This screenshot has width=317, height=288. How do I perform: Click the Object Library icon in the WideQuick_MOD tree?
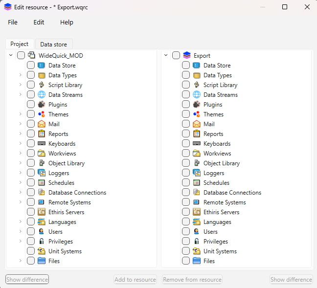click(x=42, y=163)
